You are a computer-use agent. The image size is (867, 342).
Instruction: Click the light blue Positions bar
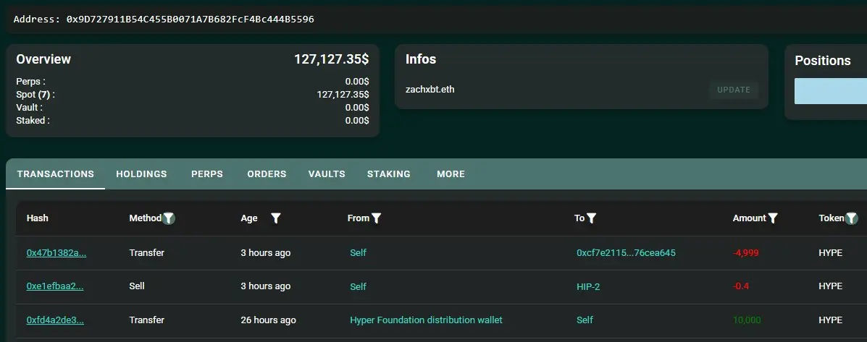(830, 91)
